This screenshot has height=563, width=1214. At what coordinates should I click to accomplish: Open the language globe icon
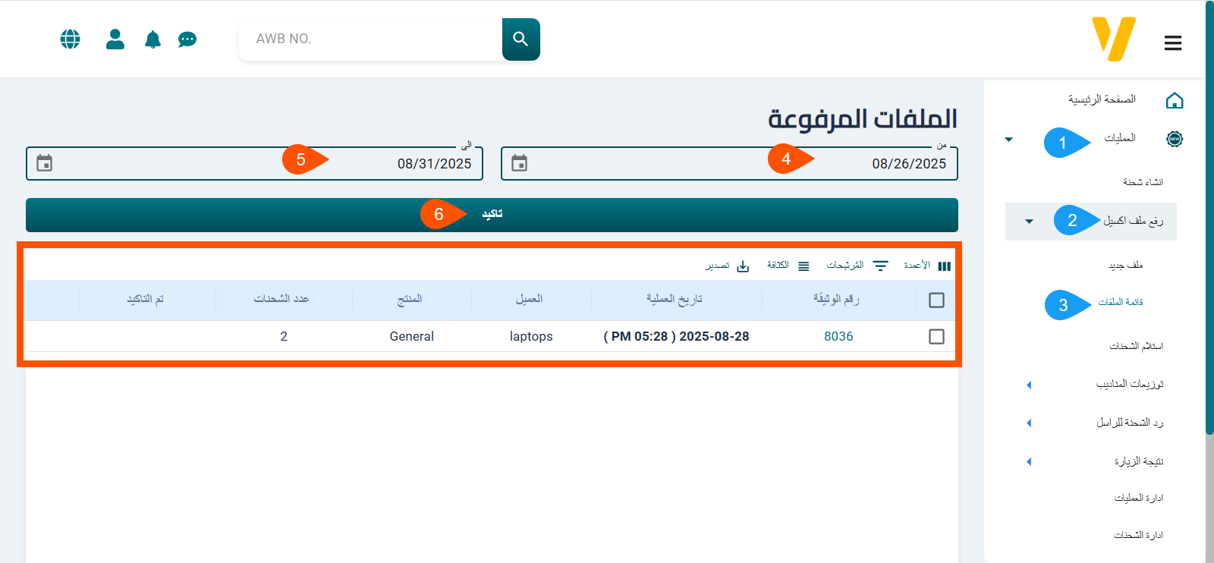point(70,39)
